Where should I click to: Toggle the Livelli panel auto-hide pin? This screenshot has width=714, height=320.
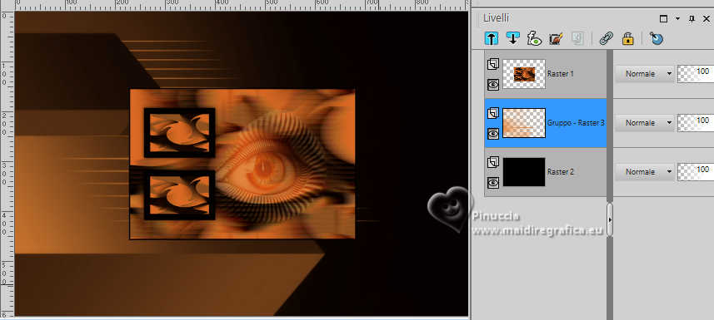pyautogui.click(x=692, y=18)
